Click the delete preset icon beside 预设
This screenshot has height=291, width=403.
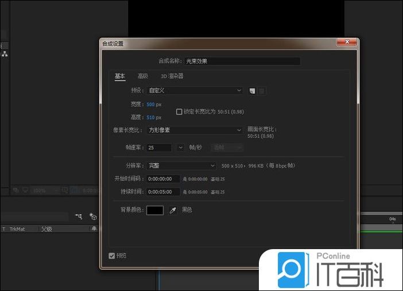pyautogui.click(x=262, y=91)
